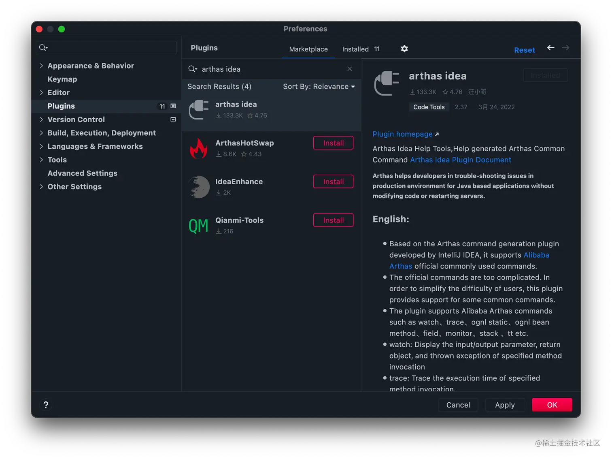Viewport: 612px width, 459px height.
Task: Switch to the Marketplace tab
Action: (308, 49)
